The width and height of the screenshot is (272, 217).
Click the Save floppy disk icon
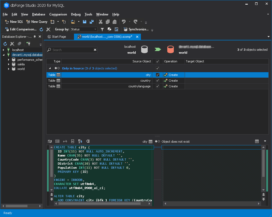(x=85, y=22)
